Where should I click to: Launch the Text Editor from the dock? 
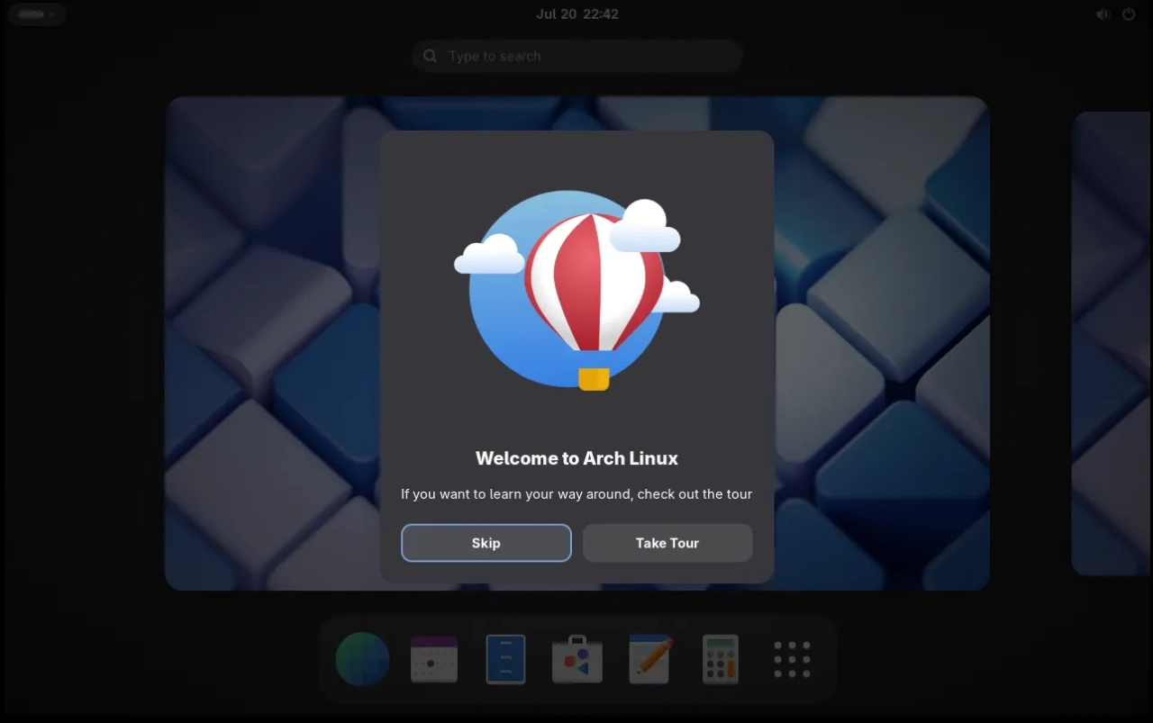tap(649, 659)
